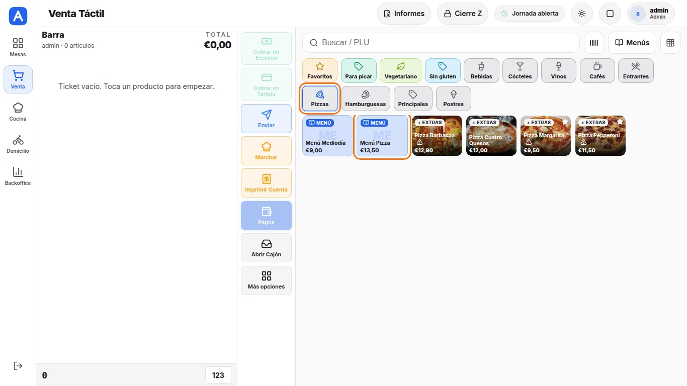This screenshot has height=386, width=687.
Task: Toggle the light/dark theme
Action: point(582,14)
